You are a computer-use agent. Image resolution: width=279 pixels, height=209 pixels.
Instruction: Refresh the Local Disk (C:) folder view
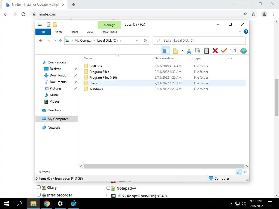(145, 41)
